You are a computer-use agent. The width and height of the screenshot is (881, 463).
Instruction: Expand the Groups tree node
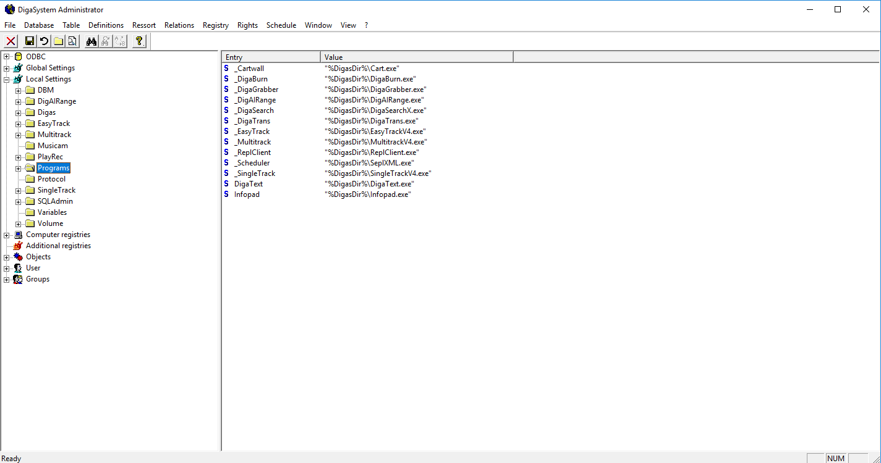7,279
